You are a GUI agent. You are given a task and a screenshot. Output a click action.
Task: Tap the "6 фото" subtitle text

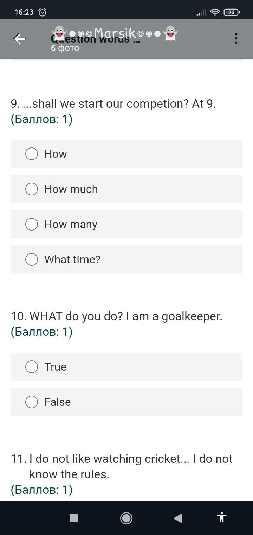[65, 48]
